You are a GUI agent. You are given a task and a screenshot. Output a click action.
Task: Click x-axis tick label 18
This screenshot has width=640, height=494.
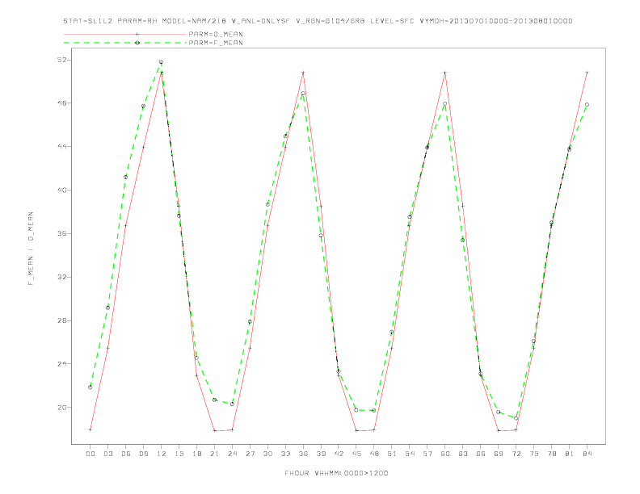point(196,454)
